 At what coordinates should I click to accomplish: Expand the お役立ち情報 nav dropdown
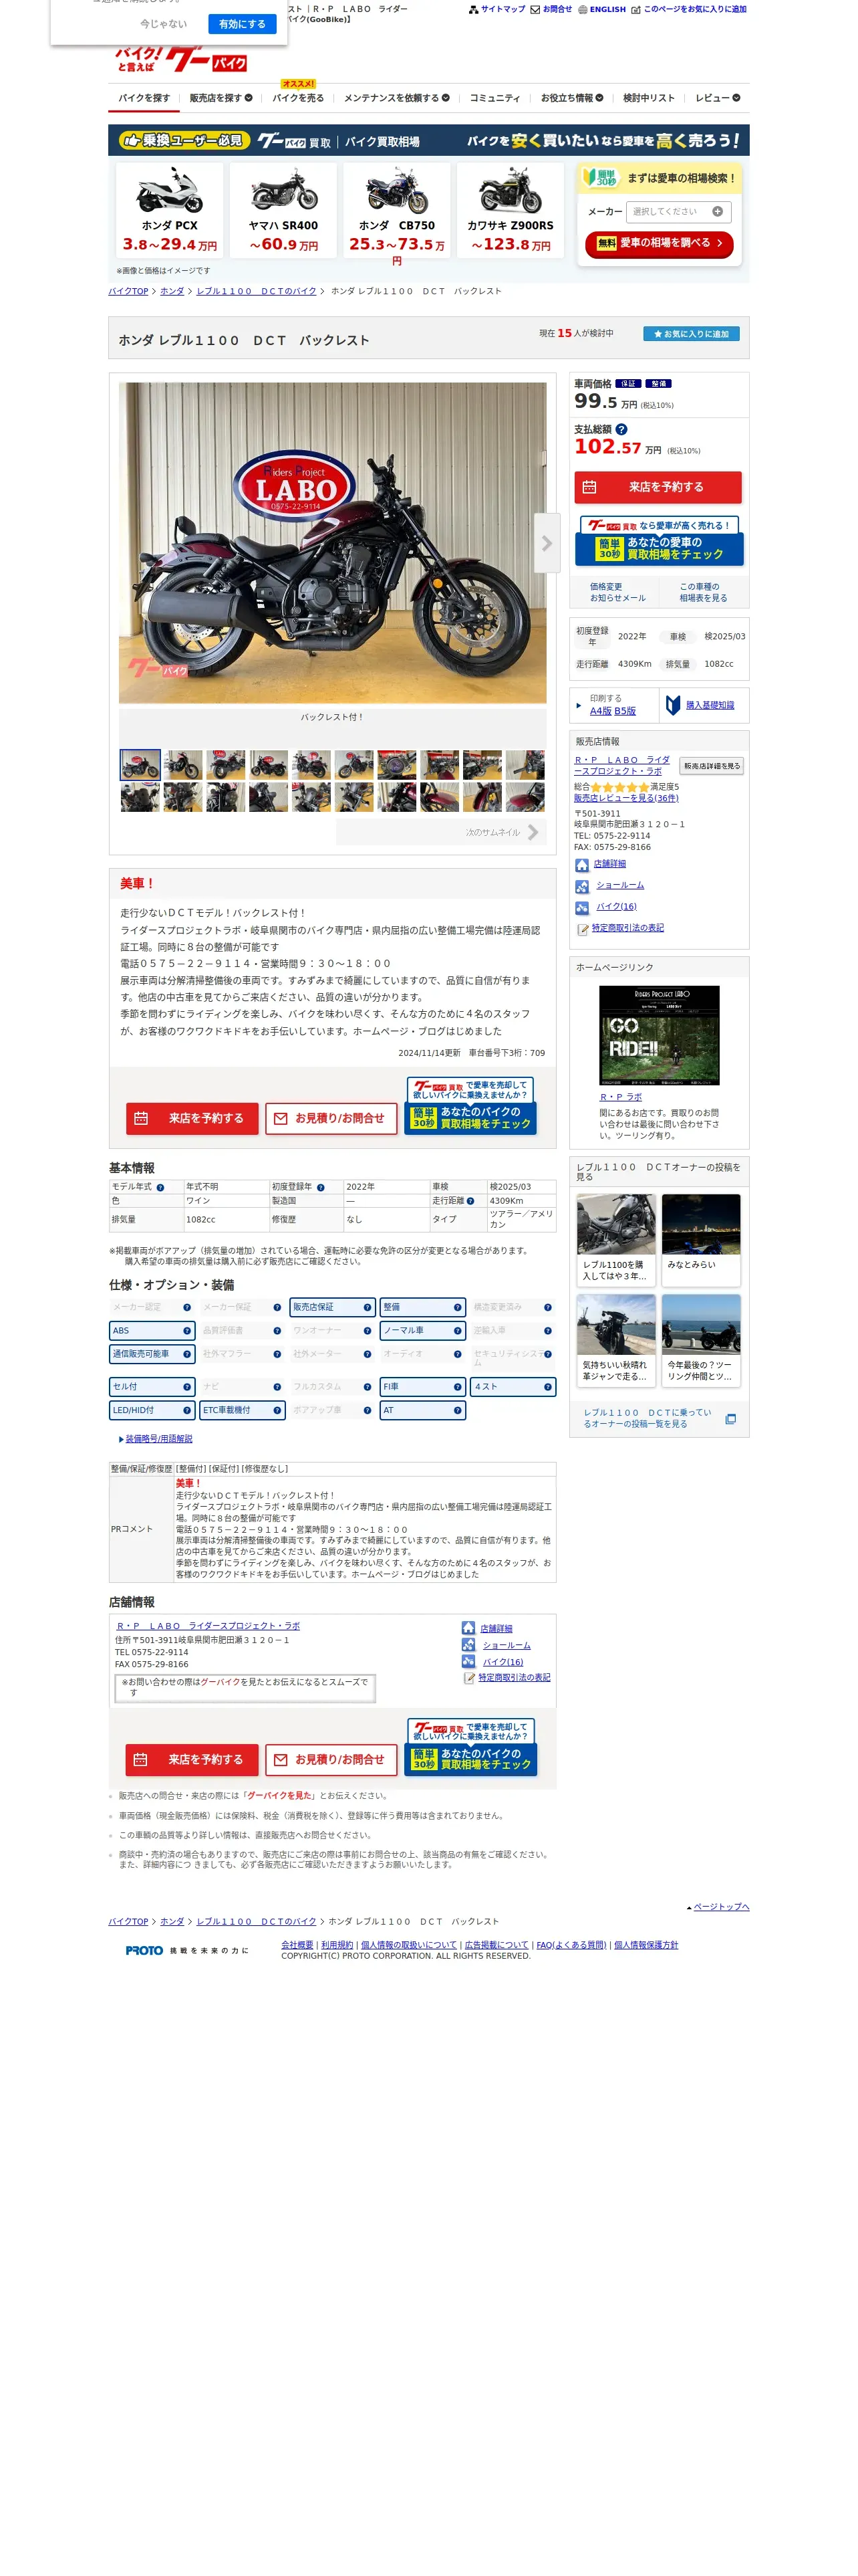pyautogui.click(x=571, y=98)
